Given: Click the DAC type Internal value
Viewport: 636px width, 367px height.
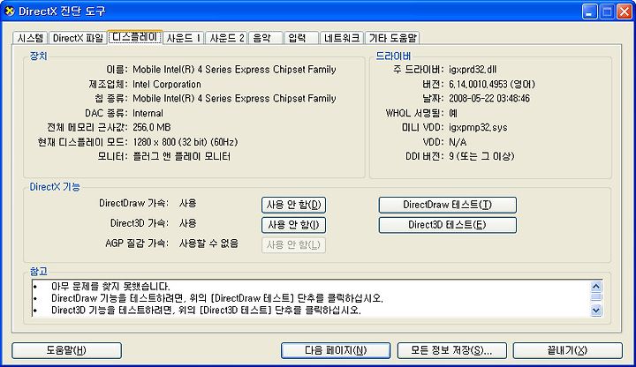Looking at the screenshot, I should coord(148,113).
